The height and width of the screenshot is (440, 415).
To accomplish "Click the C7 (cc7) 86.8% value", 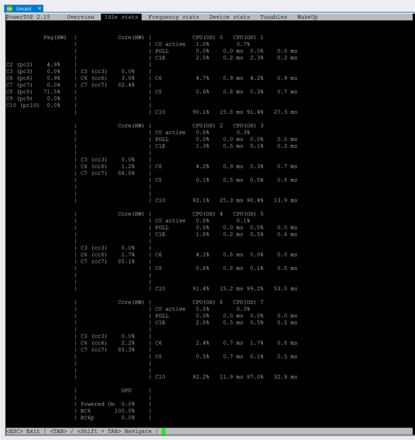I will coord(126,173).
